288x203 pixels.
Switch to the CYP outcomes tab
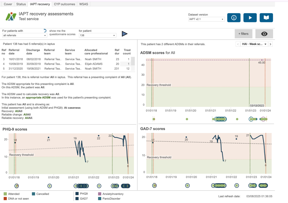point(64,4)
